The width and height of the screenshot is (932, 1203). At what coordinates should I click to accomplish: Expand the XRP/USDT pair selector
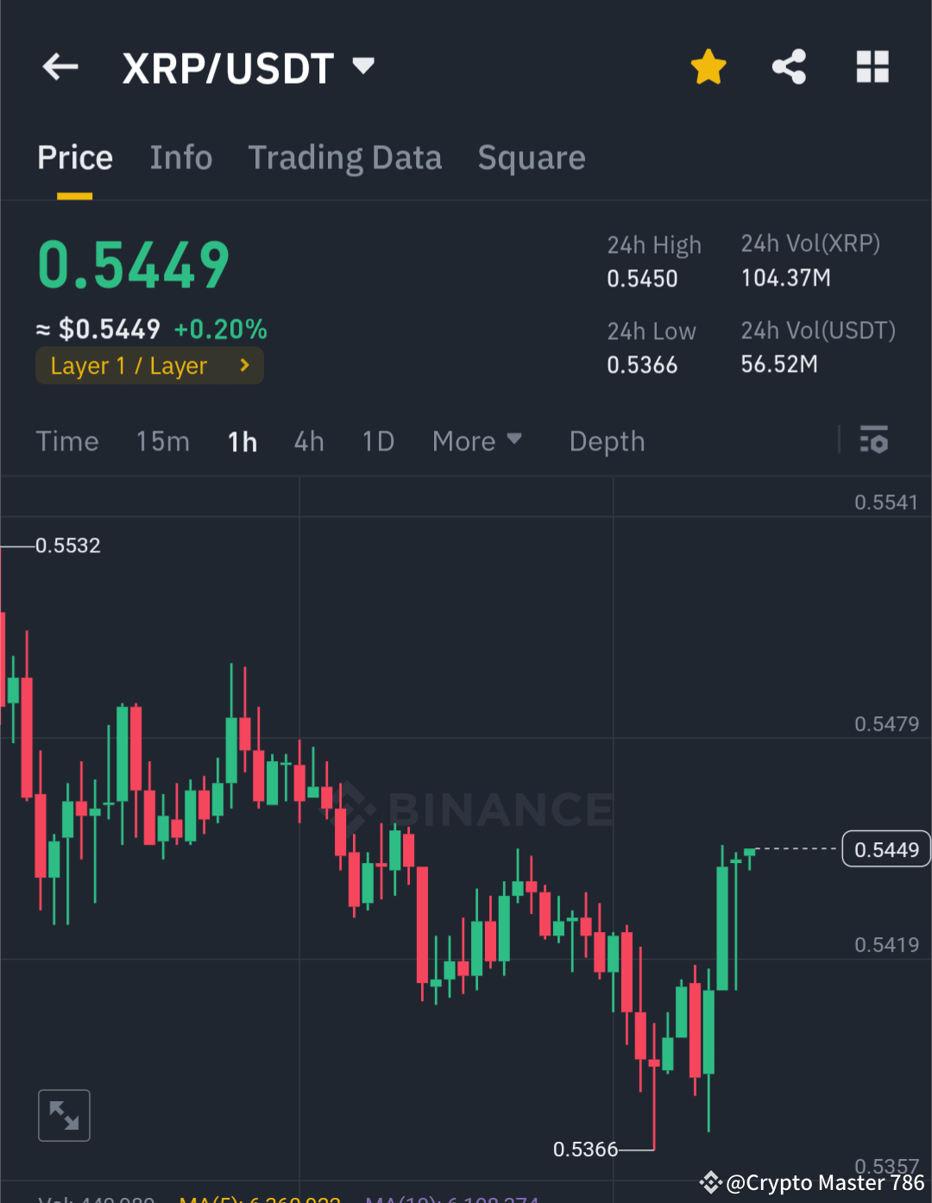pyautogui.click(x=362, y=66)
